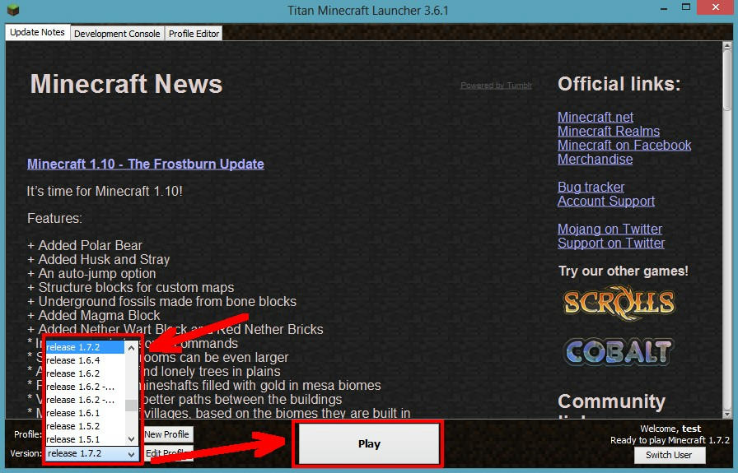Choose release 1.5.2 from the version list
Viewport: 738px width, 473px height.
[x=85, y=426]
